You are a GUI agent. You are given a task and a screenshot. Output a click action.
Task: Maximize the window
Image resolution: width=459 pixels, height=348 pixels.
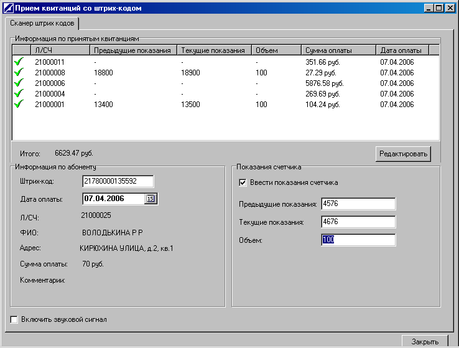coord(440,8)
